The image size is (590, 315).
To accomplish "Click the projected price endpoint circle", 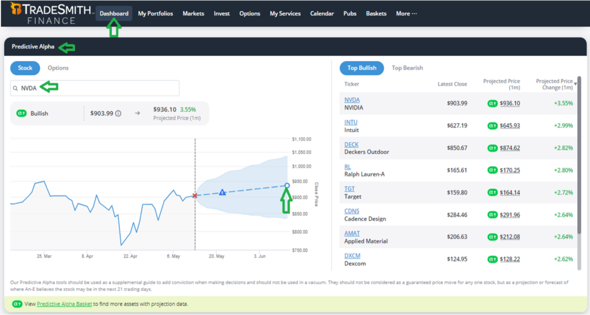I will [287, 185].
